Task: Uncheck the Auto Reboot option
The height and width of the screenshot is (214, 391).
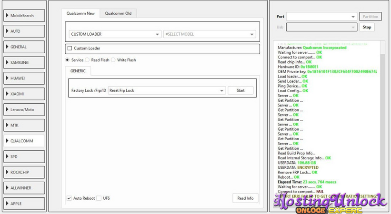Action: pyautogui.click(x=70, y=198)
